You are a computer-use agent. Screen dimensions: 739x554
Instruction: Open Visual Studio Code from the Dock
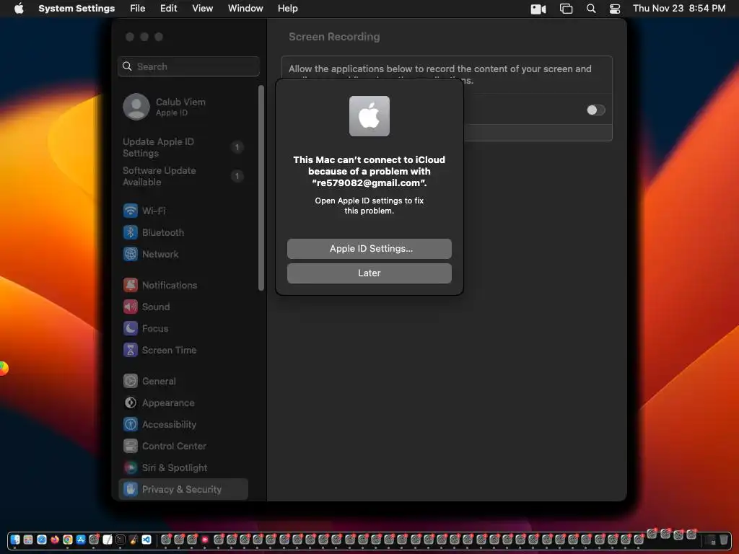[146, 540]
